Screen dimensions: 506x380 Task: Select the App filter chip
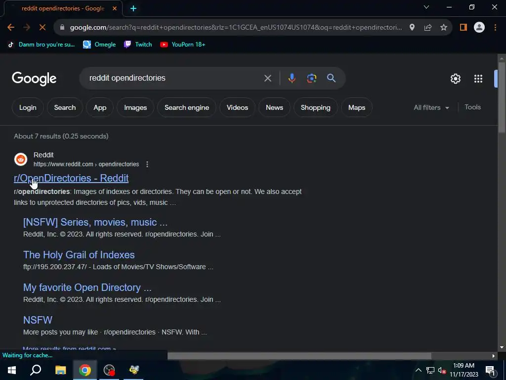coord(100,107)
